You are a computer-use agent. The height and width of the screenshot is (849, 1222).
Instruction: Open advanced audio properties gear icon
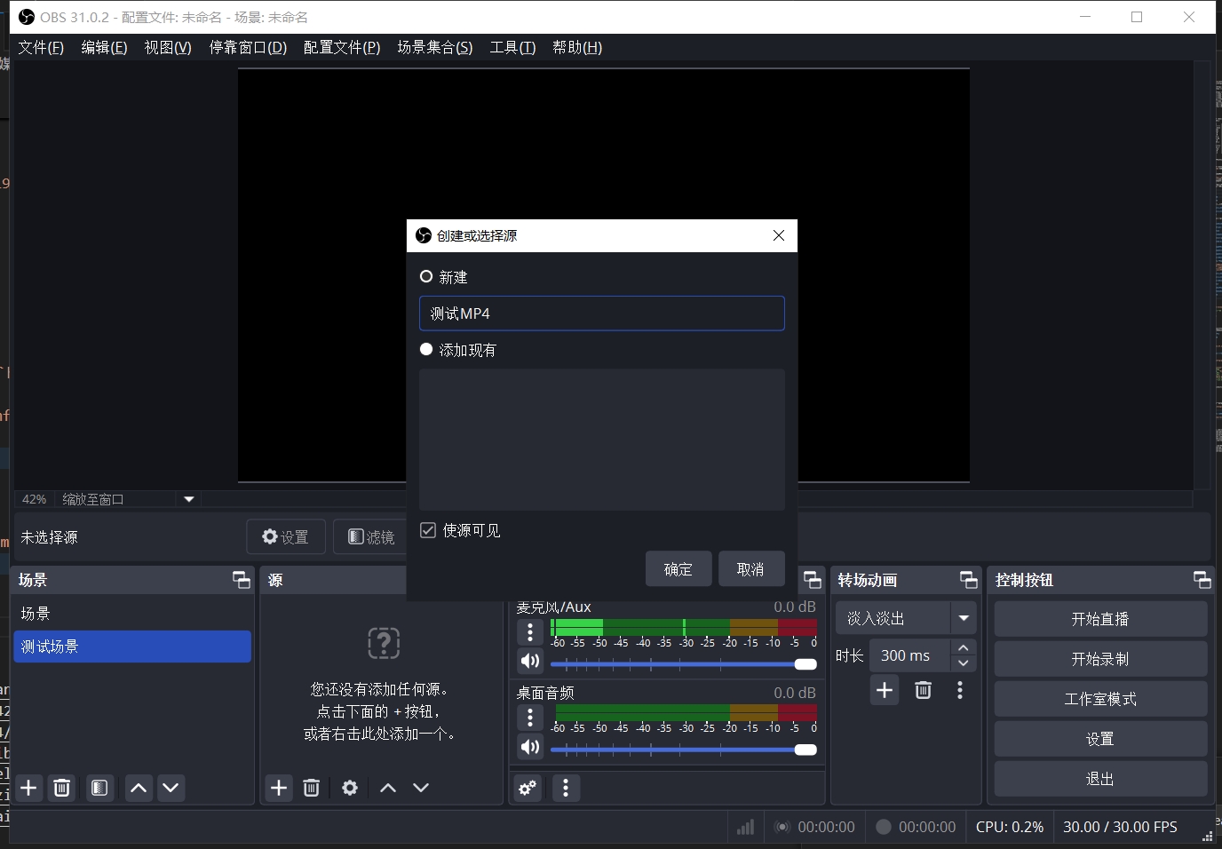[528, 788]
